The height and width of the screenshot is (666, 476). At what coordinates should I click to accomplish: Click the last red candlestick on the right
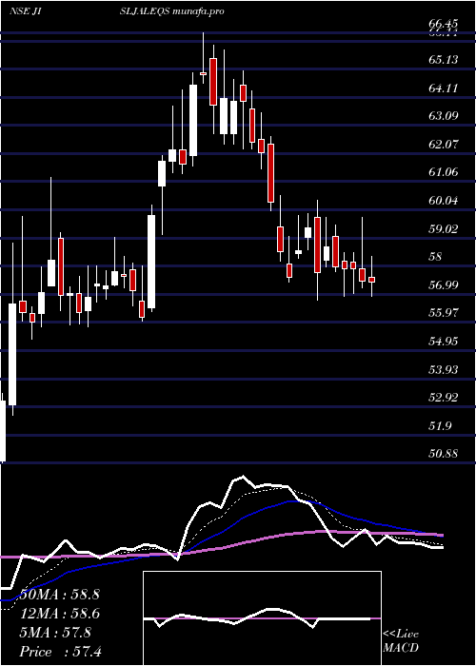pos(372,280)
